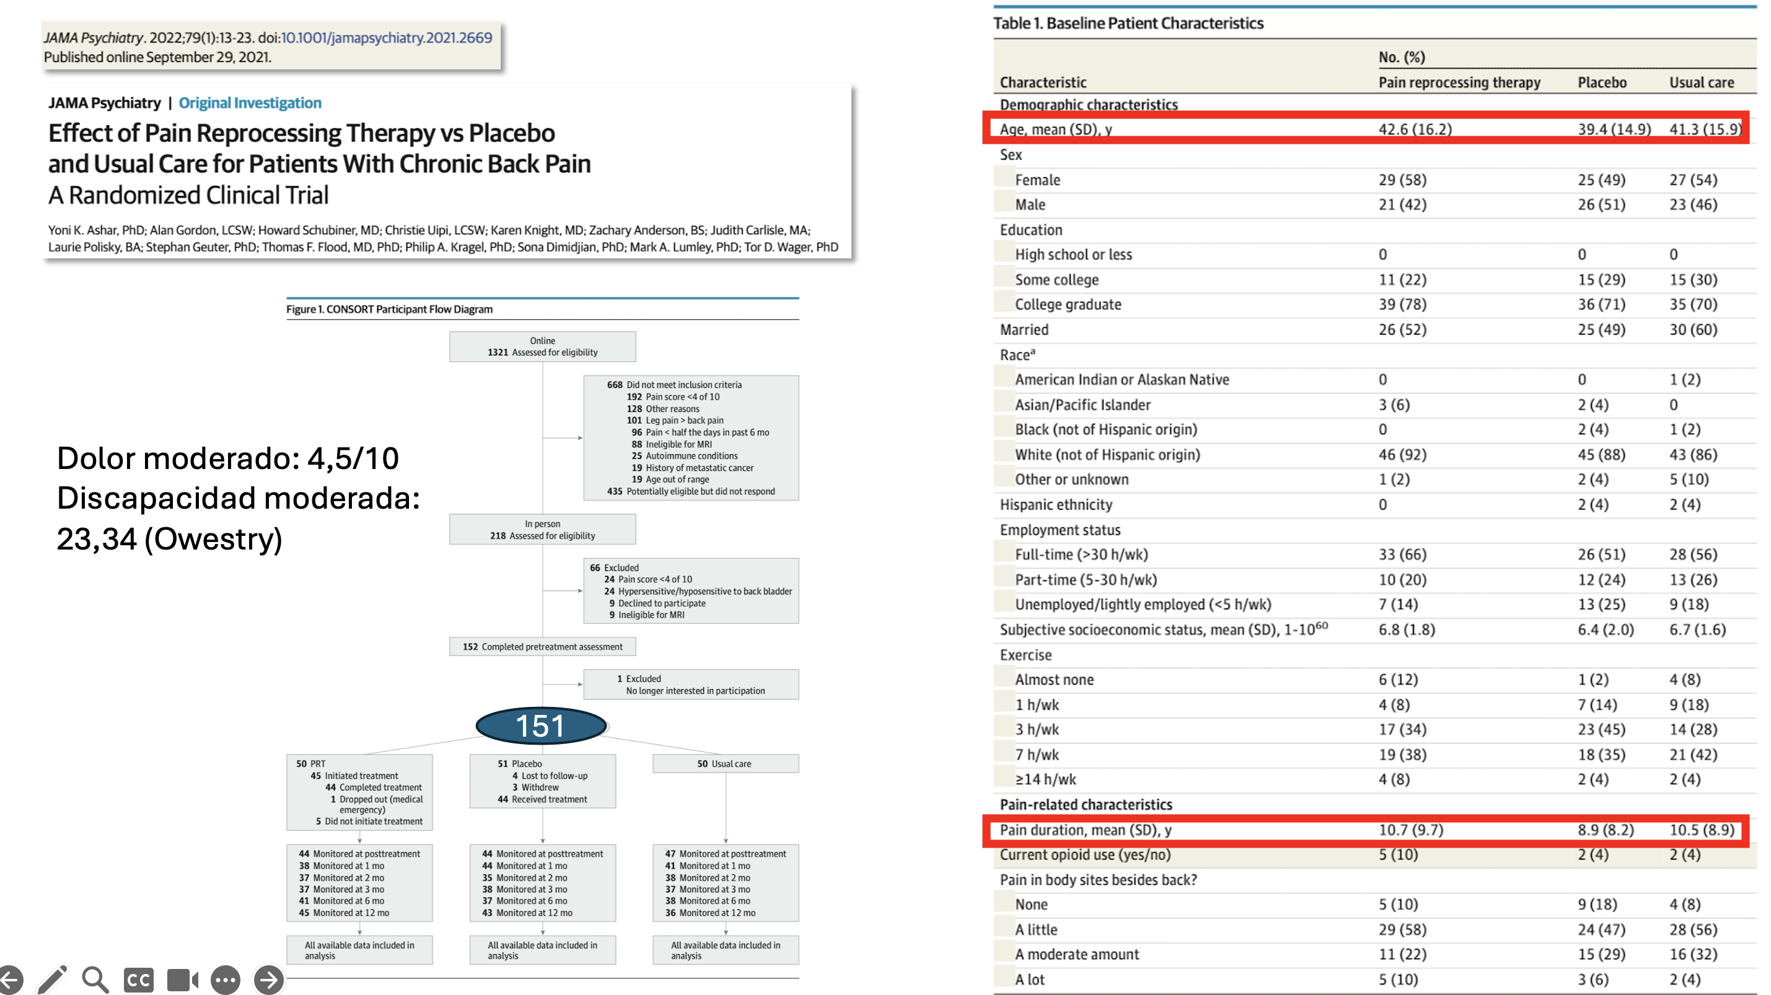Click 'Full-time (>30 h/wk)' row label

pyautogui.click(x=1081, y=554)
